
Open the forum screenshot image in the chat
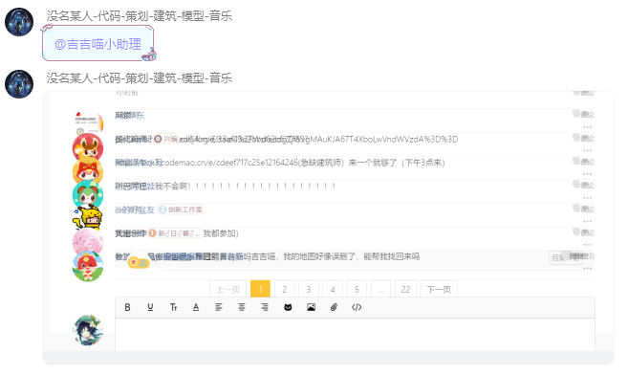pyautogui.click(x=328, y=228)
